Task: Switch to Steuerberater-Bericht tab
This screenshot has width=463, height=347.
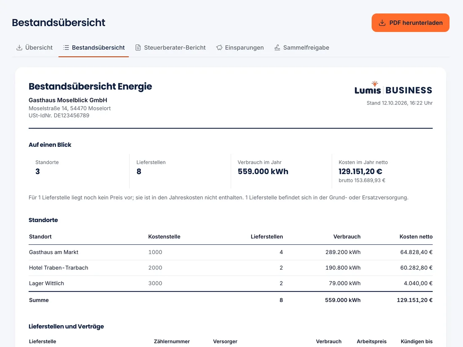Action: pos(170,48)
